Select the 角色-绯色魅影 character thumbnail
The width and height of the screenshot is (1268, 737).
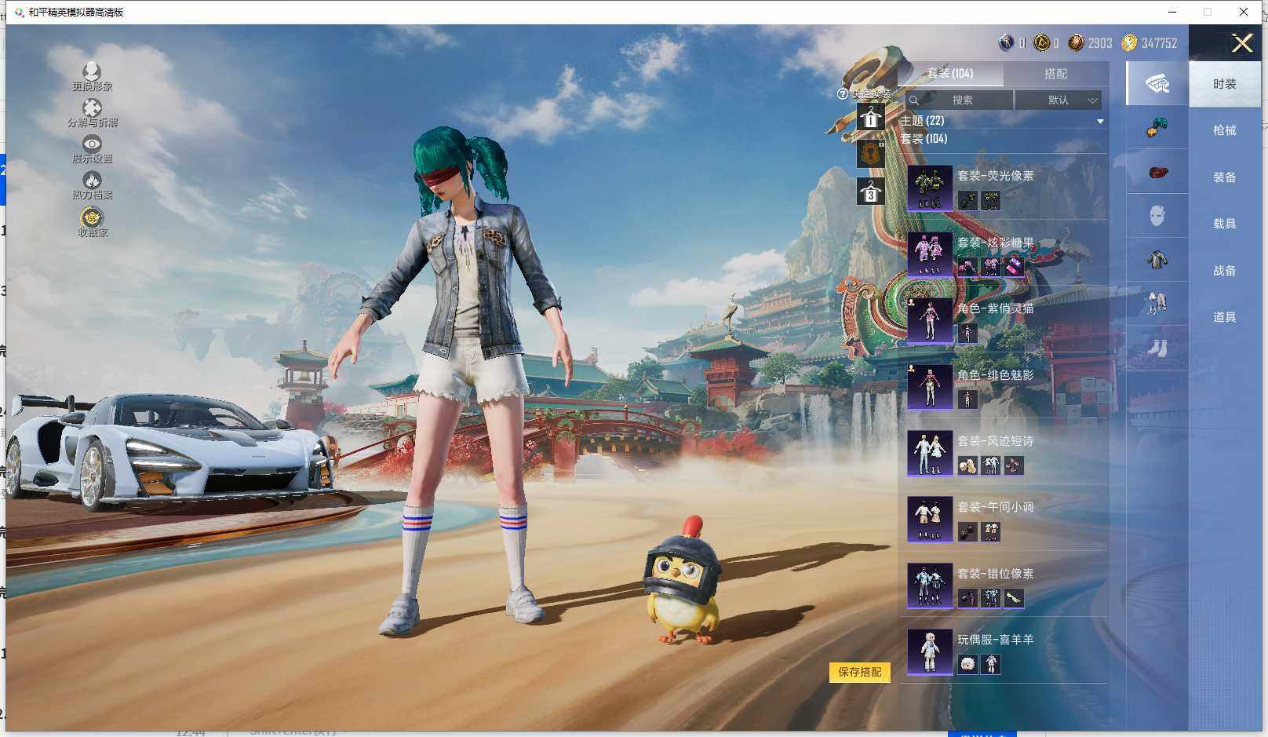tap(930, 387)
